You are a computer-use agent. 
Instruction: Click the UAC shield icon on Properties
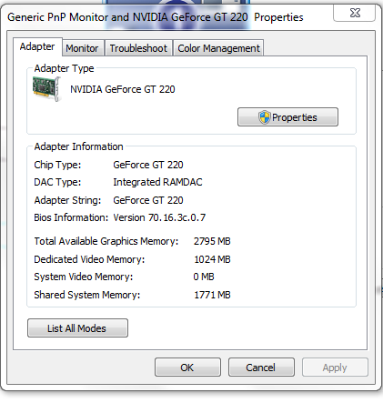point(264,117)
